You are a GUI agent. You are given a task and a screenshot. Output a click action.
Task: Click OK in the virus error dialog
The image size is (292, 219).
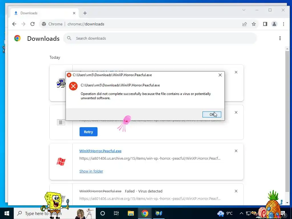coord(212,114)
